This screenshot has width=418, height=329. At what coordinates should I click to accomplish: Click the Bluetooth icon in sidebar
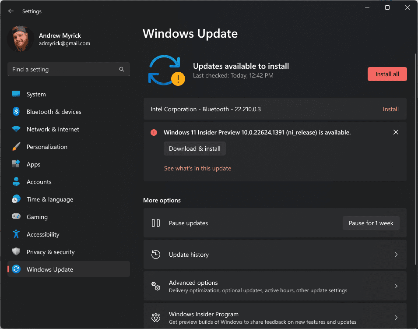click(16, 112)
